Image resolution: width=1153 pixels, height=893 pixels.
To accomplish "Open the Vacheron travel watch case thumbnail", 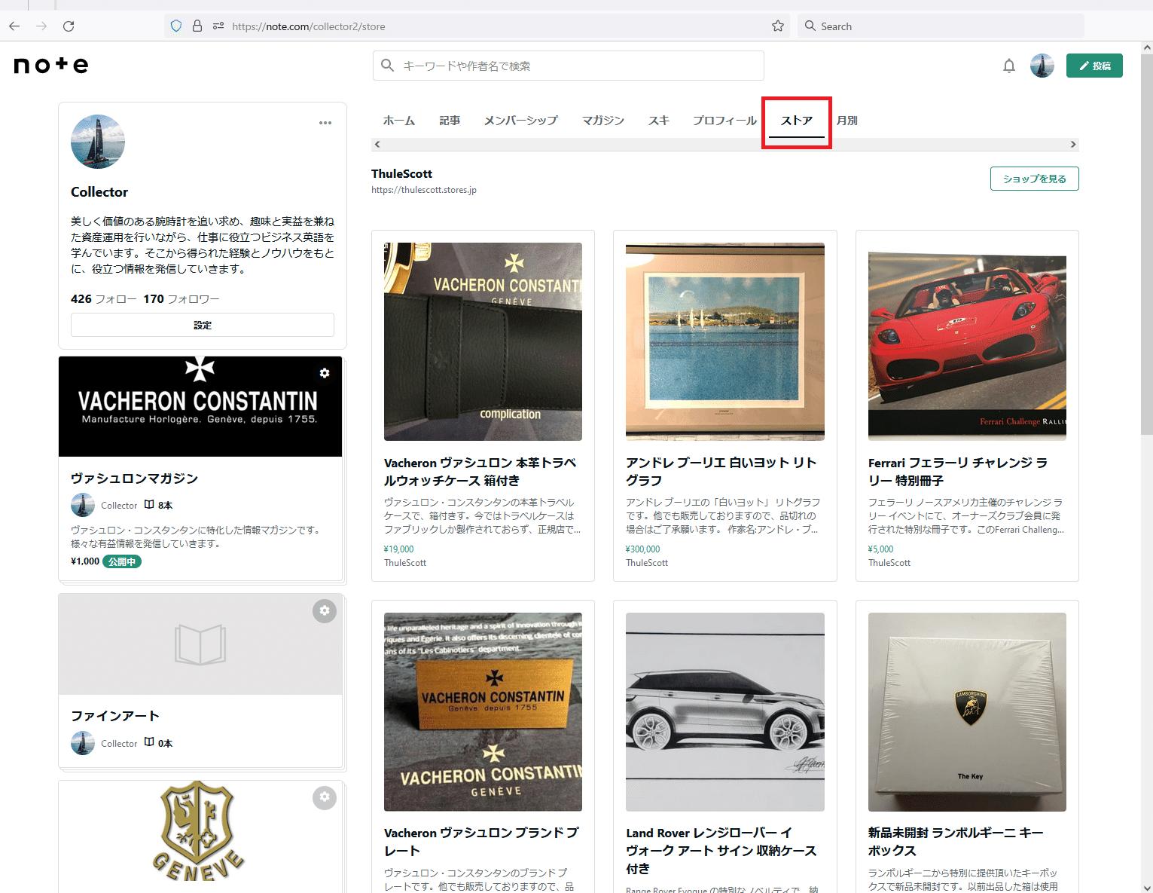I will (483, 341).
